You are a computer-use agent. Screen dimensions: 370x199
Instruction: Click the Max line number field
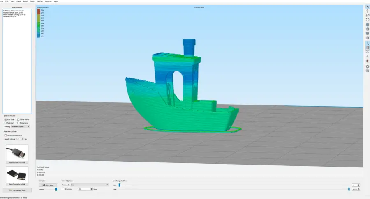355,189
